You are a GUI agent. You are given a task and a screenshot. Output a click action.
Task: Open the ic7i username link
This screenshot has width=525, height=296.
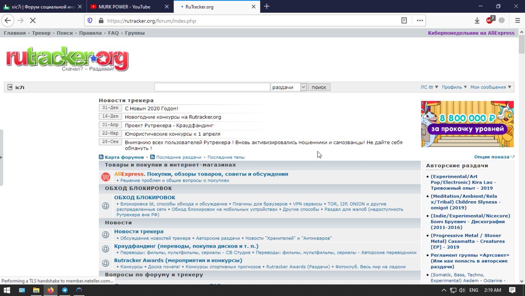[20, 87]
